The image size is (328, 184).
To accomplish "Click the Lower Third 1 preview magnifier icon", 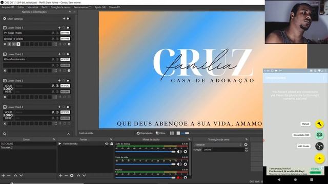I will pyautogui.click(x=64, y=28).
